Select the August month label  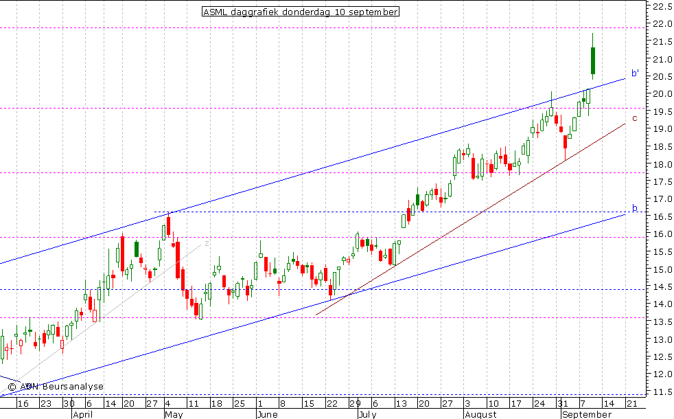[x=479, y=415]
